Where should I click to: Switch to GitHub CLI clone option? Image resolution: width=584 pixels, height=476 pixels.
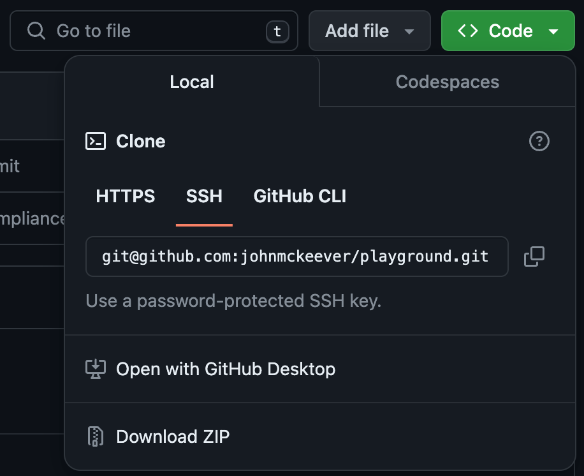300,196
